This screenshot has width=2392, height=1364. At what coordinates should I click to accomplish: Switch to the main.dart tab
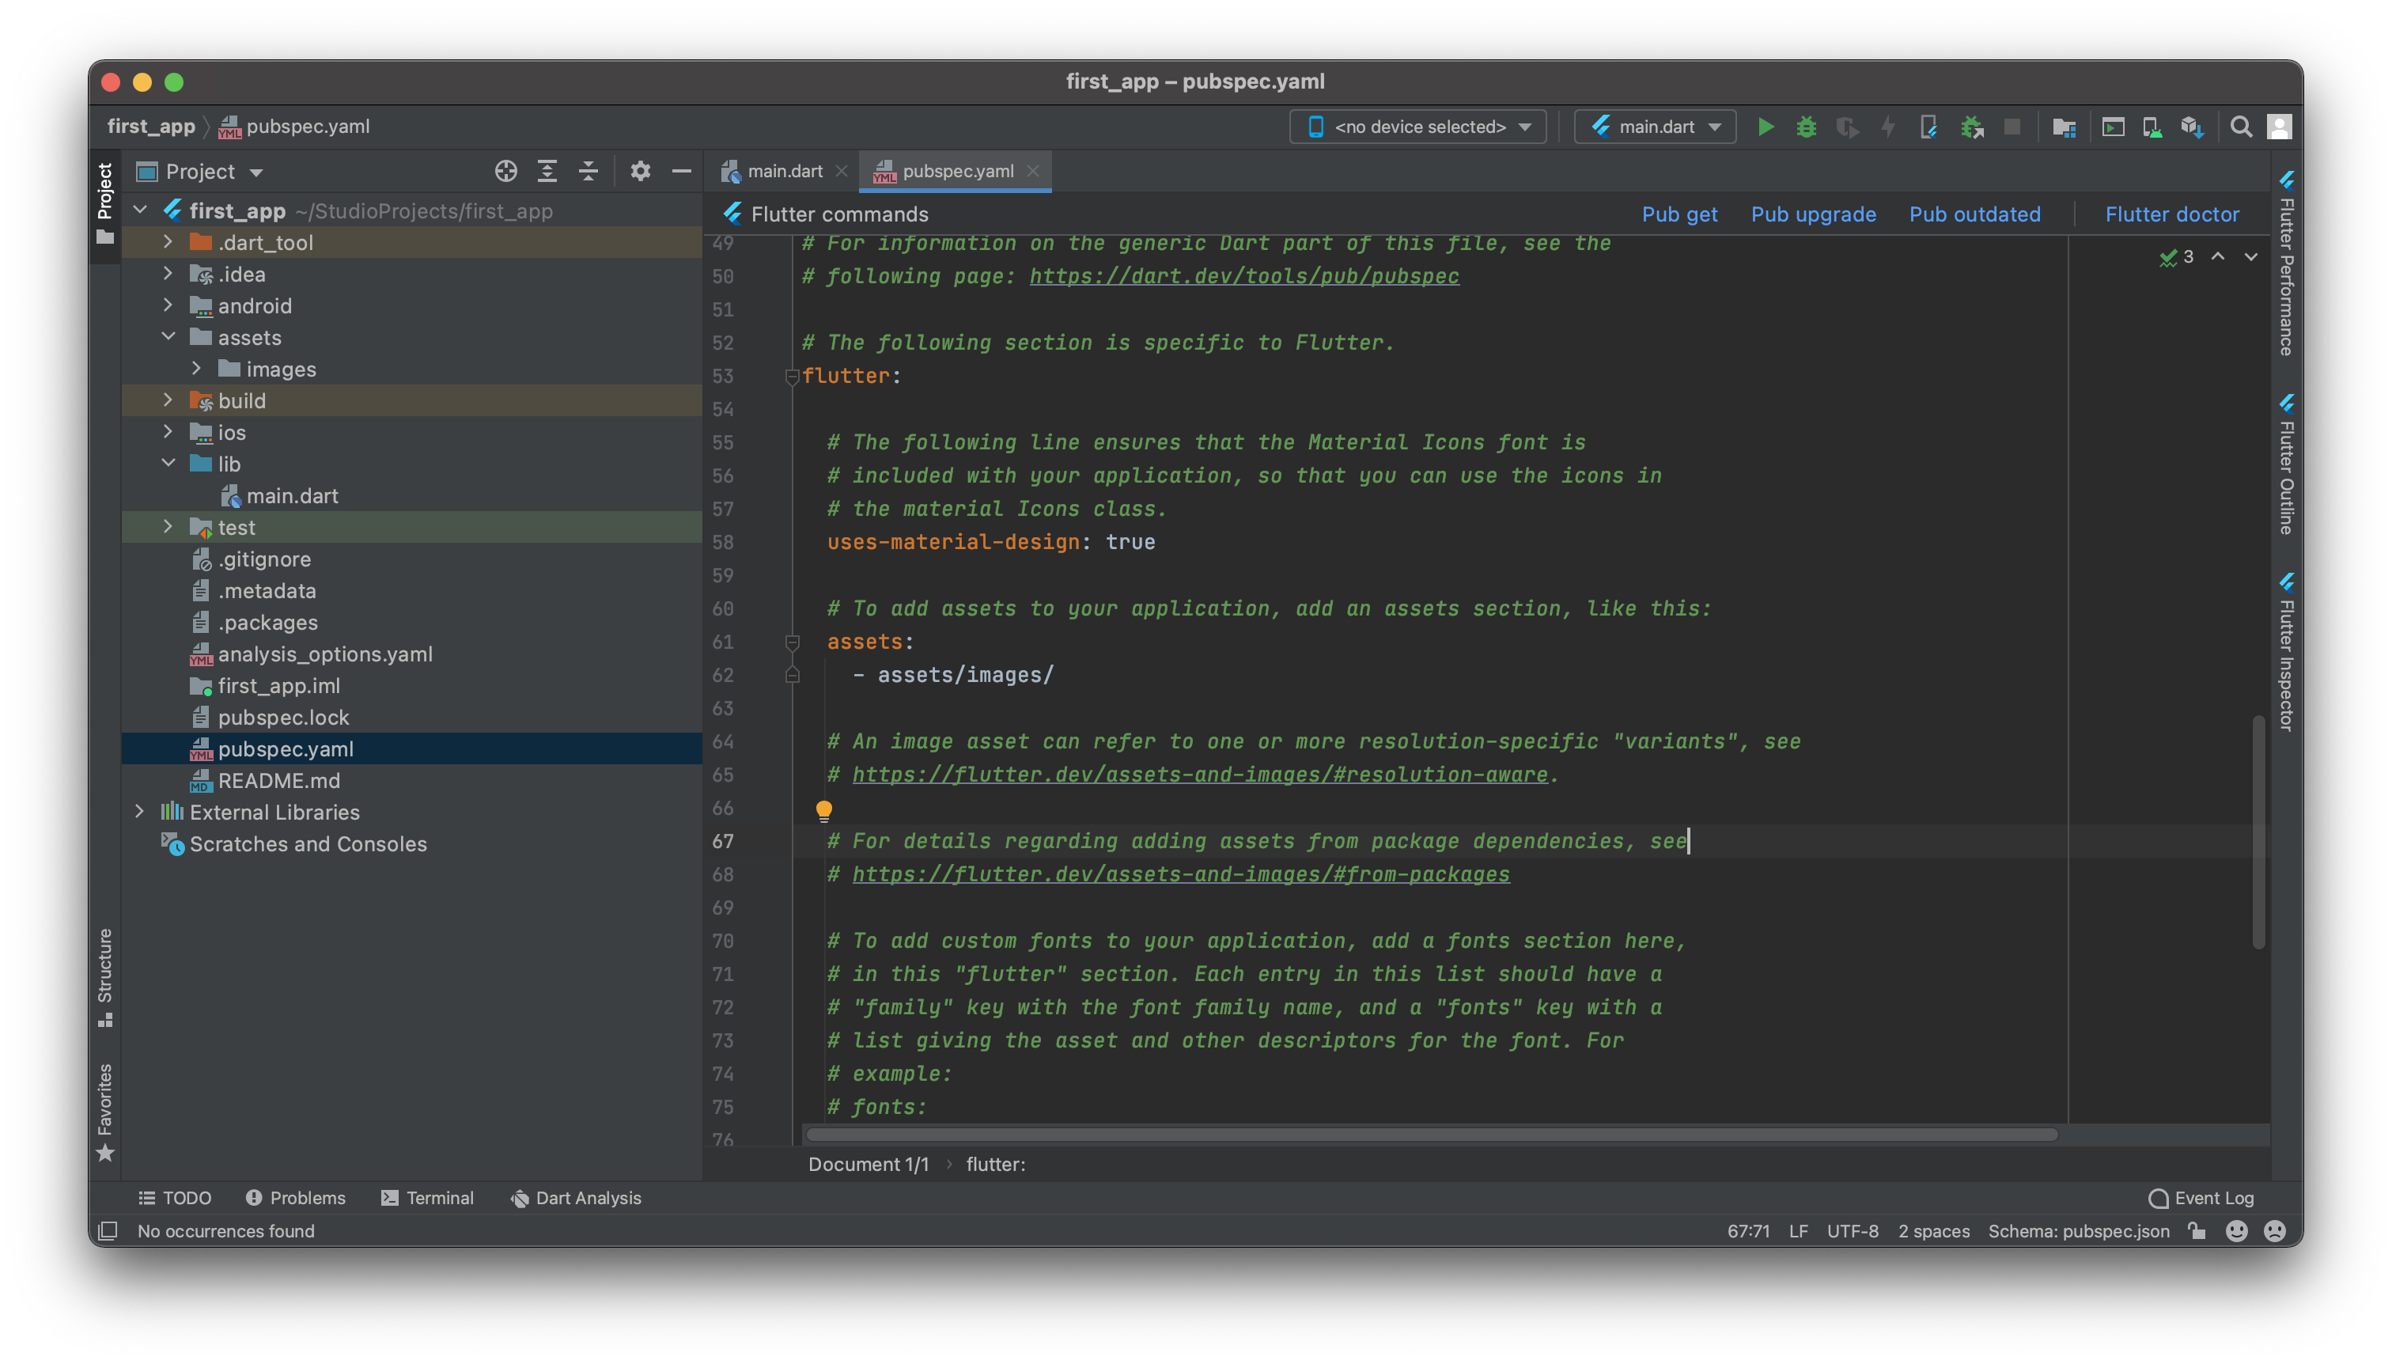coord(784,172)
